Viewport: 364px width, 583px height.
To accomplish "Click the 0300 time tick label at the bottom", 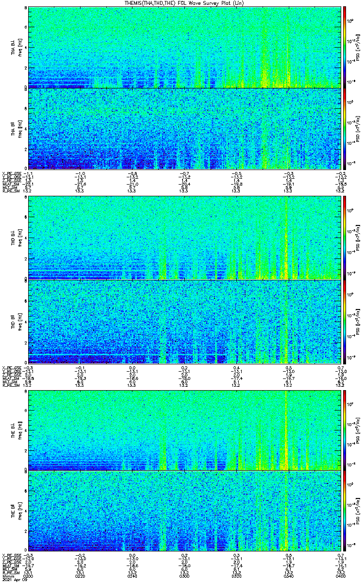I will pos(184,576).
